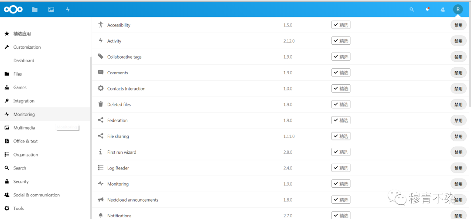Disable the Contacts Interaction app
The image size is (471, 219).
(x=458, y=89)
